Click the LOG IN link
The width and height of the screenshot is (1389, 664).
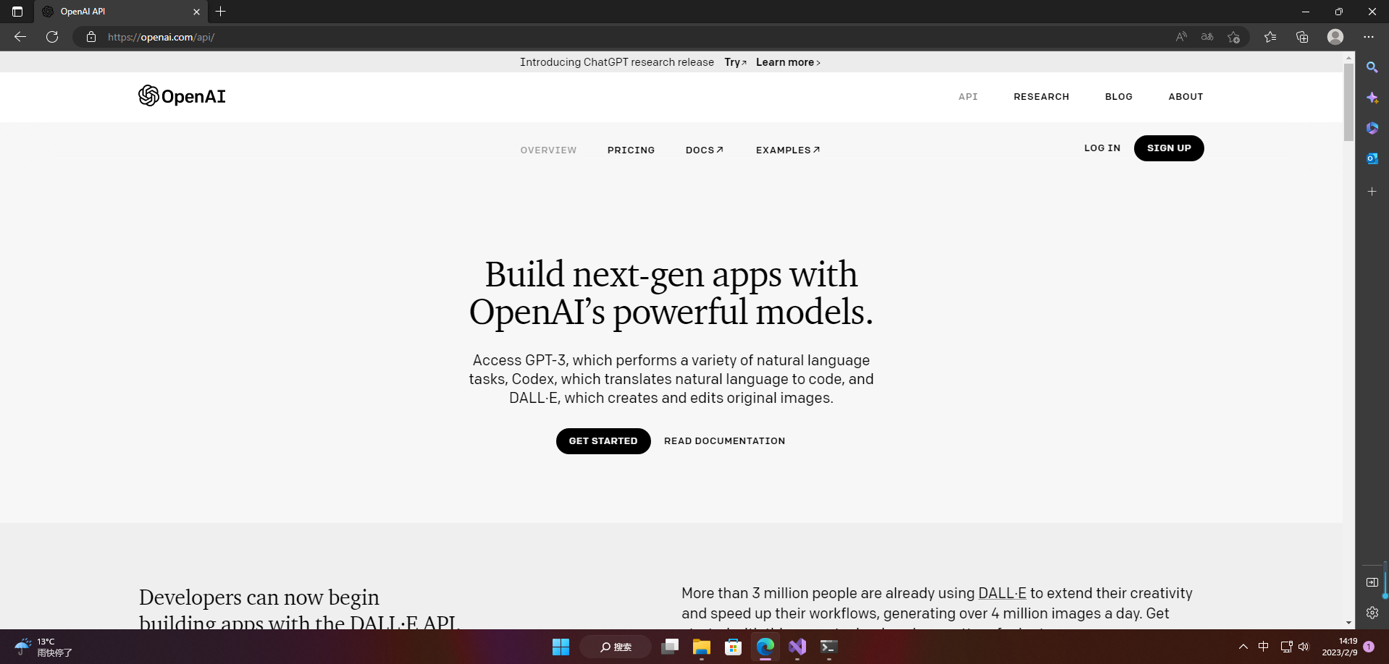(x=1102, y=148)
